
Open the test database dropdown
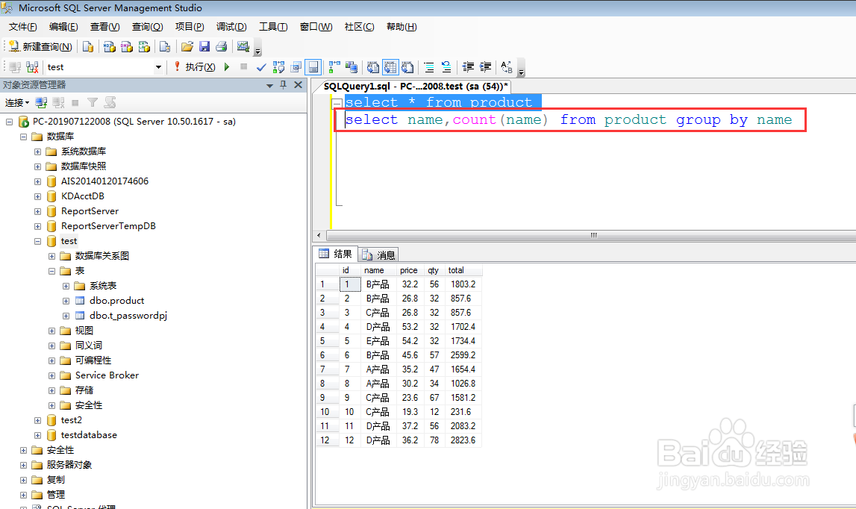tap(158, 67)
